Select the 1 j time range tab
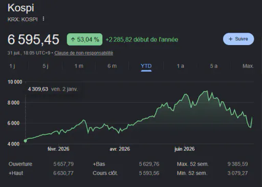The height and width of the screenshot is (187, 262). (12, 66)
